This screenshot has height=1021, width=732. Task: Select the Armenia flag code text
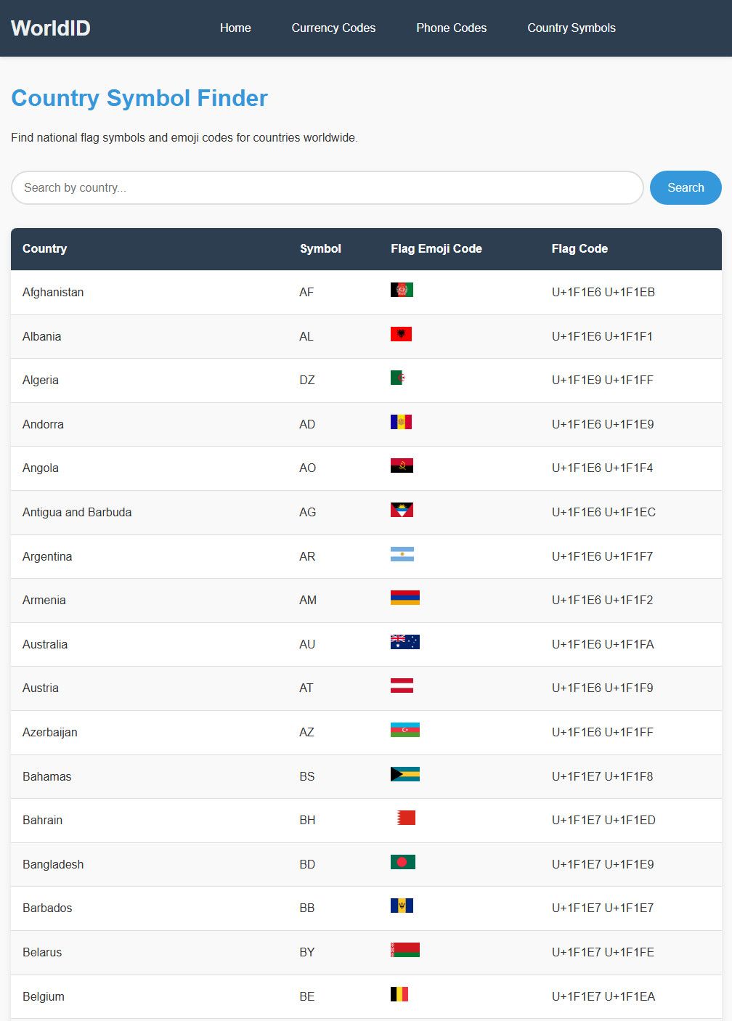(602, 601)
